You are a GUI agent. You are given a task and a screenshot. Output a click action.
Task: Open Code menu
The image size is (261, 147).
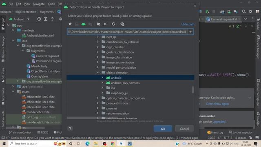(x=52, y=4)
